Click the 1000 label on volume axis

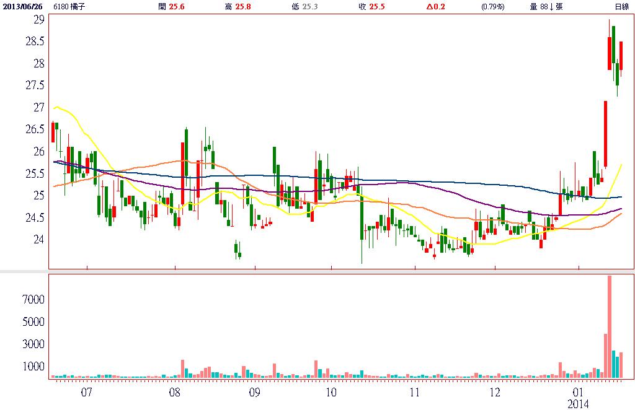[34, 367]
